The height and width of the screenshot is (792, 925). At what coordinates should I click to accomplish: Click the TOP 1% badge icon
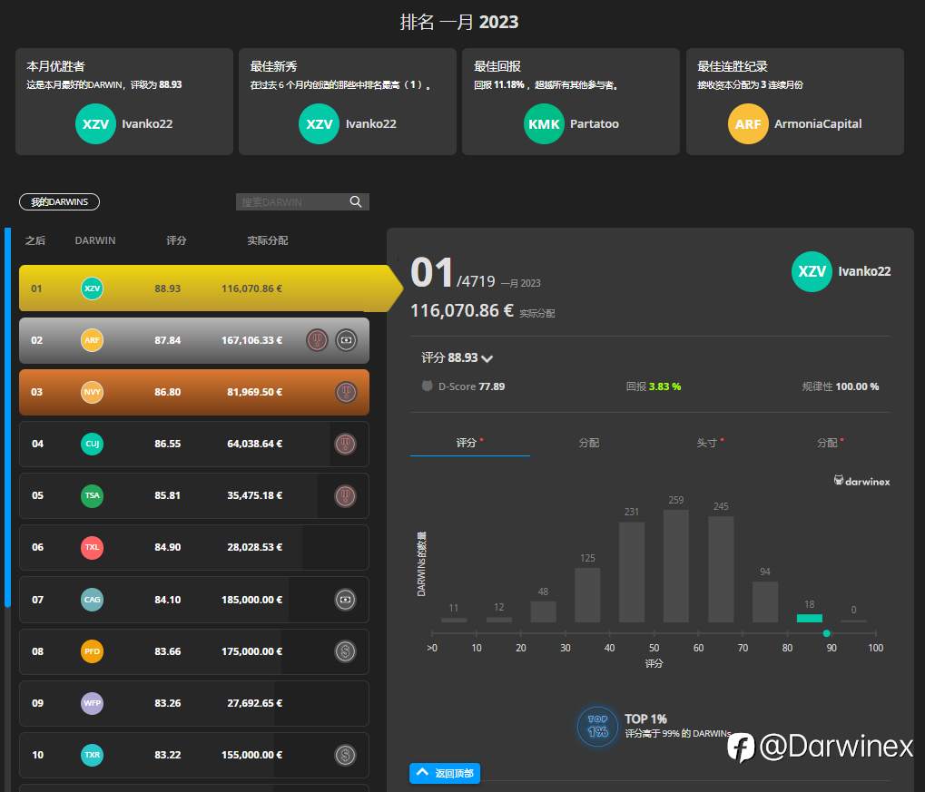597,726
